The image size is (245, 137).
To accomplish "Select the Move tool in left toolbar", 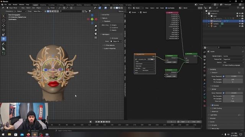I will tap(3, 25).
